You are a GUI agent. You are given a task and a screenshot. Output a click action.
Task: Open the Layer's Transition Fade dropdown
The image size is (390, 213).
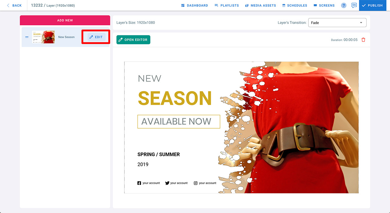335,23
